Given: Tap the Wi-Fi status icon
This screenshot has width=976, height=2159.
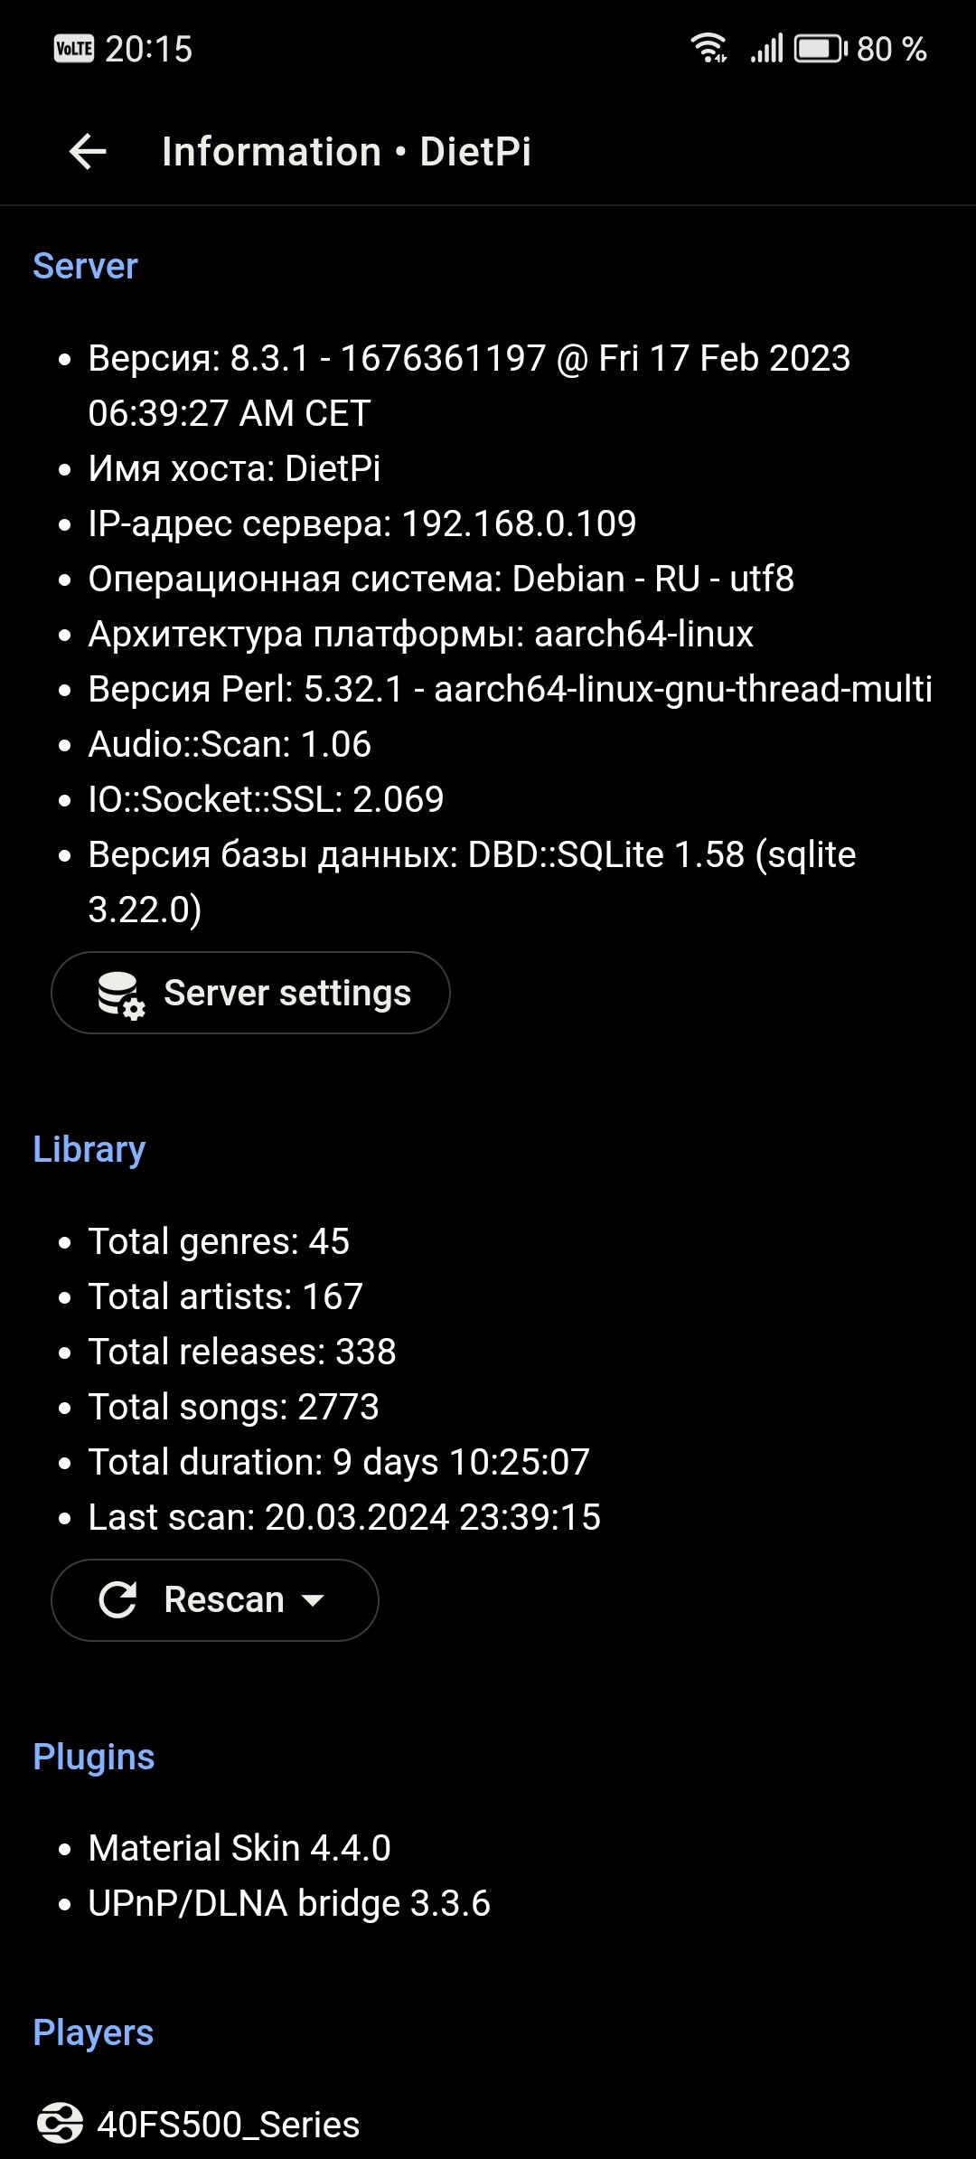Looking at the screenshot, I should [709, 48].
